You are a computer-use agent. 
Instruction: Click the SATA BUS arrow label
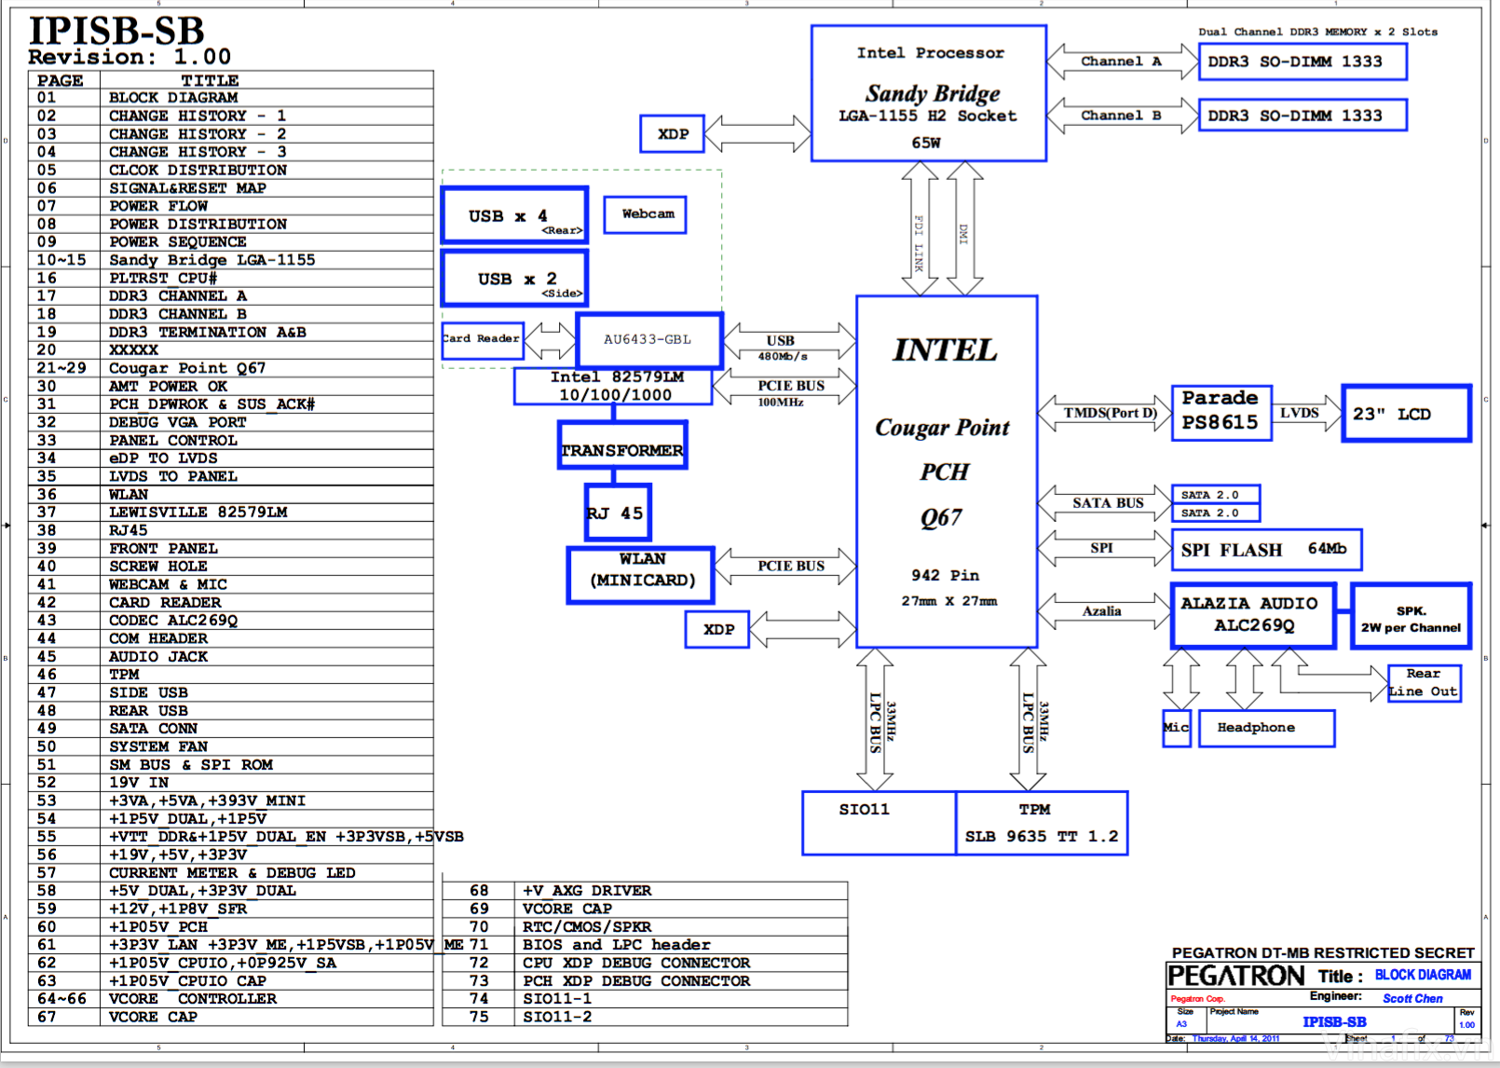(1108, 503)
